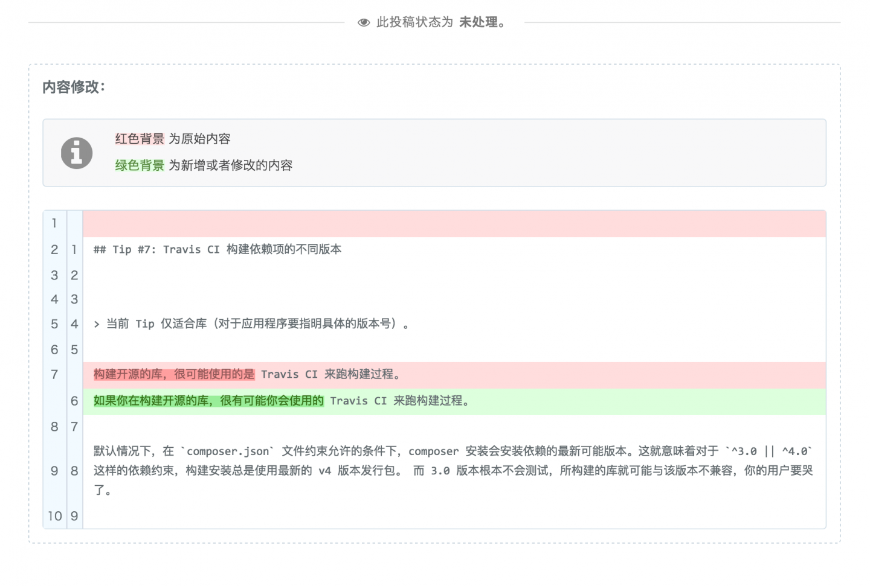The width and height of the screenshot is (870, 586).
Task: Click 为原始内容 legend description
Action: click(x=199, y=139)
